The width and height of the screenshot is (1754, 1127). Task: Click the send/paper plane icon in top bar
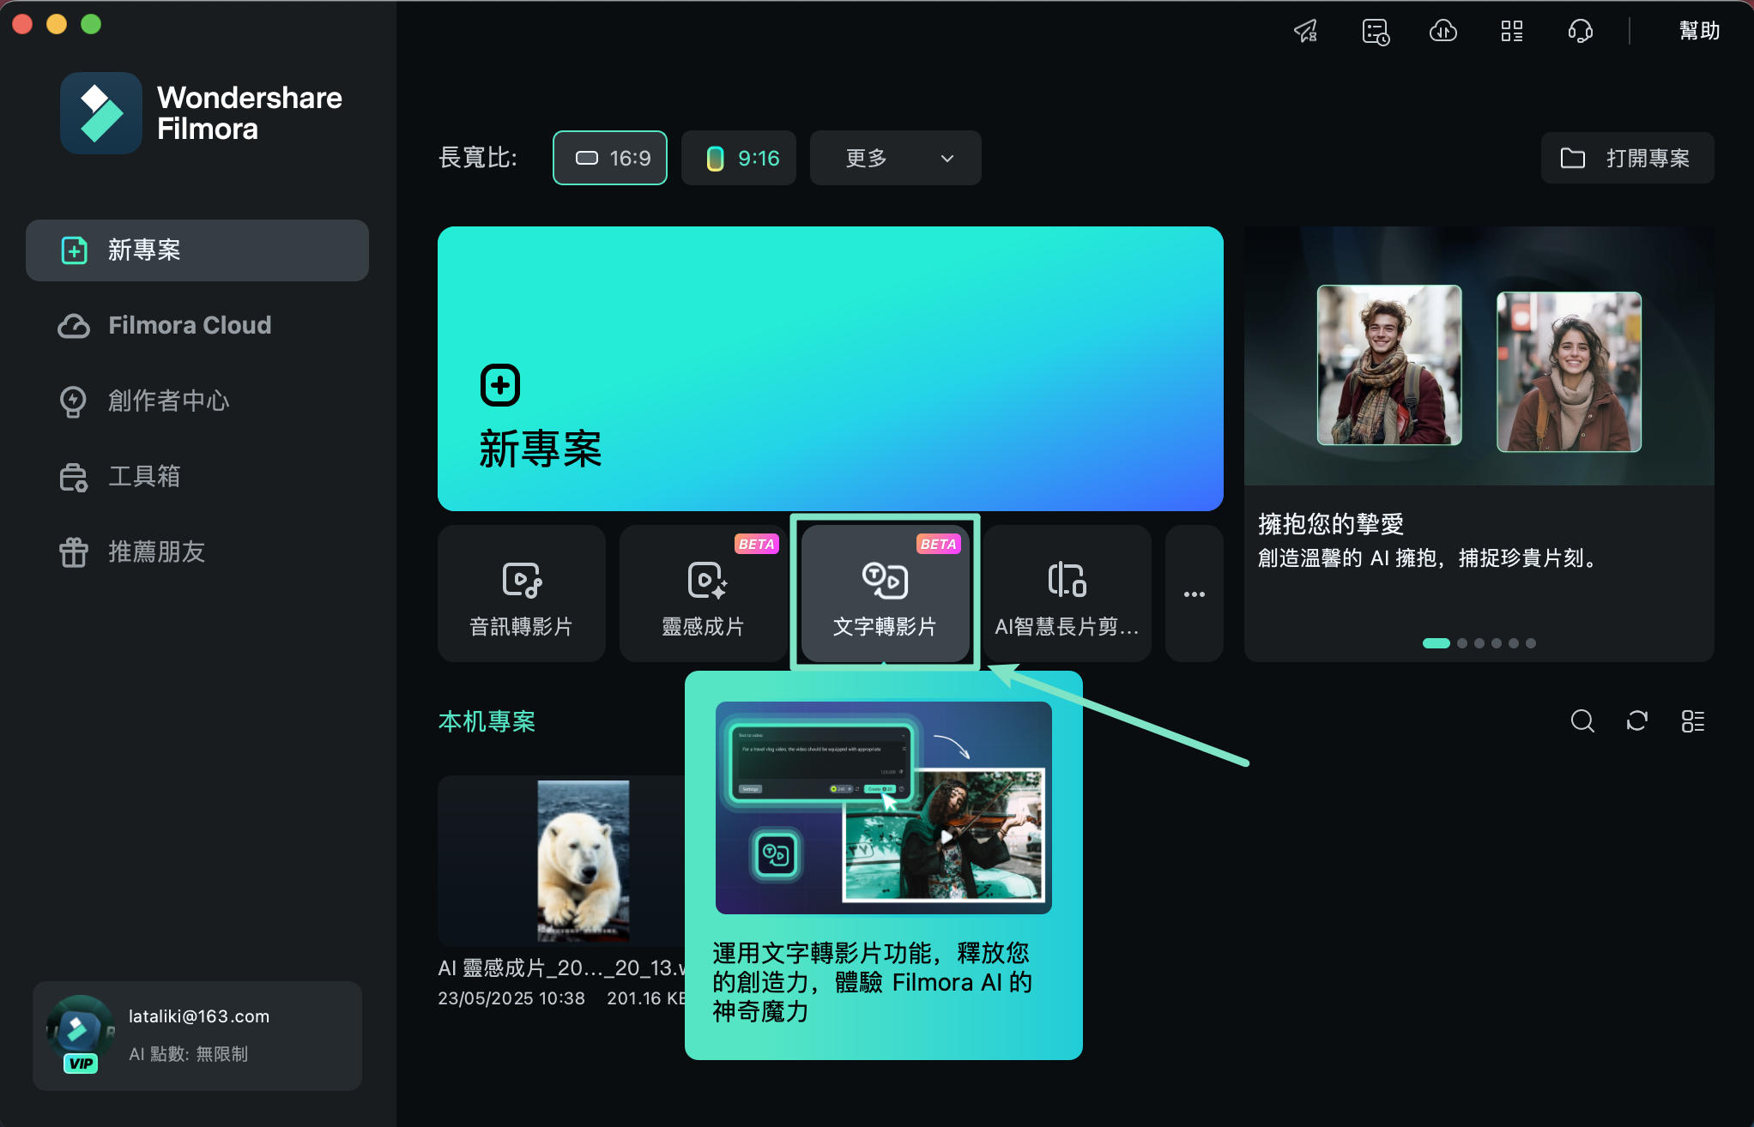coord(1306,32)
